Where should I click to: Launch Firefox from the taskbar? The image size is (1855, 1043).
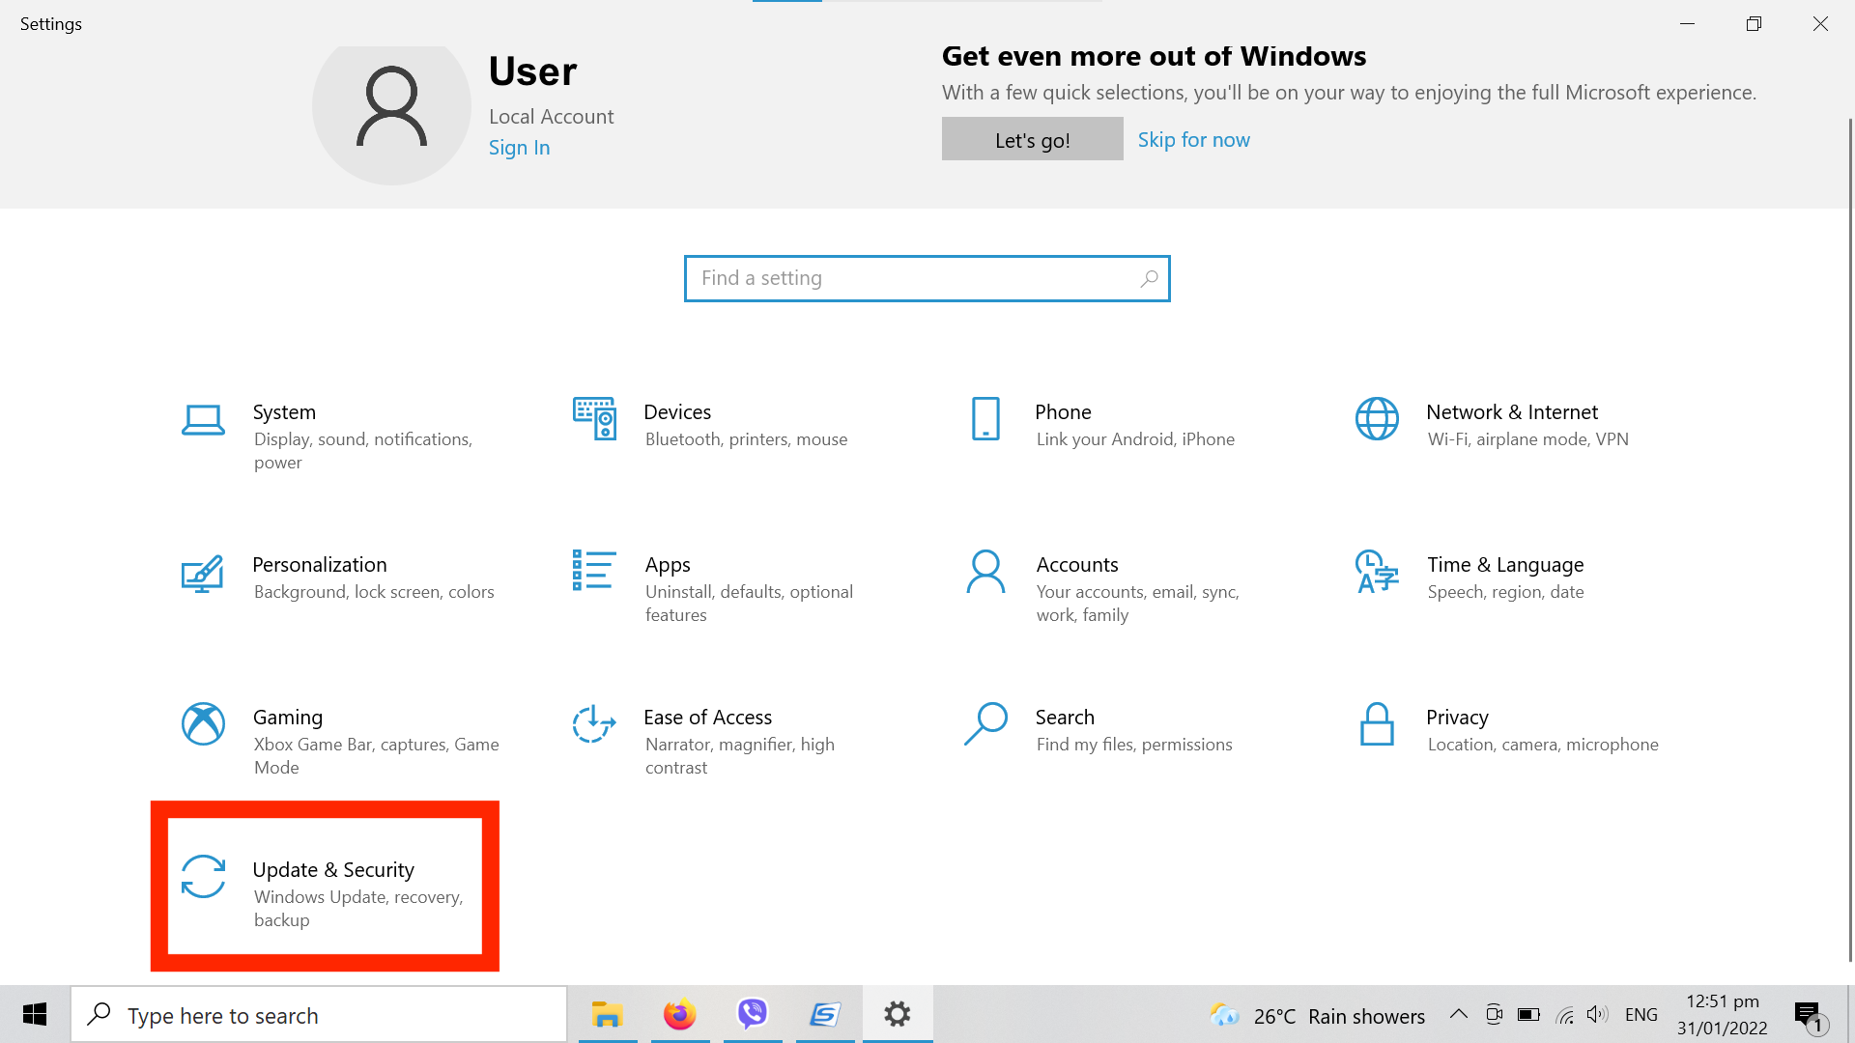[679, 1014]
